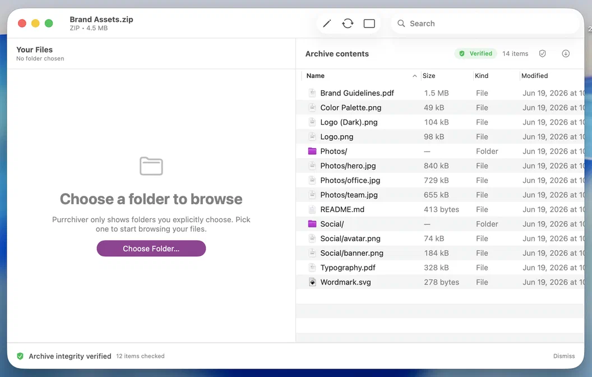Click the empty folder icon in Your Files
Screen dimensions: 592x377
[151, 166]
